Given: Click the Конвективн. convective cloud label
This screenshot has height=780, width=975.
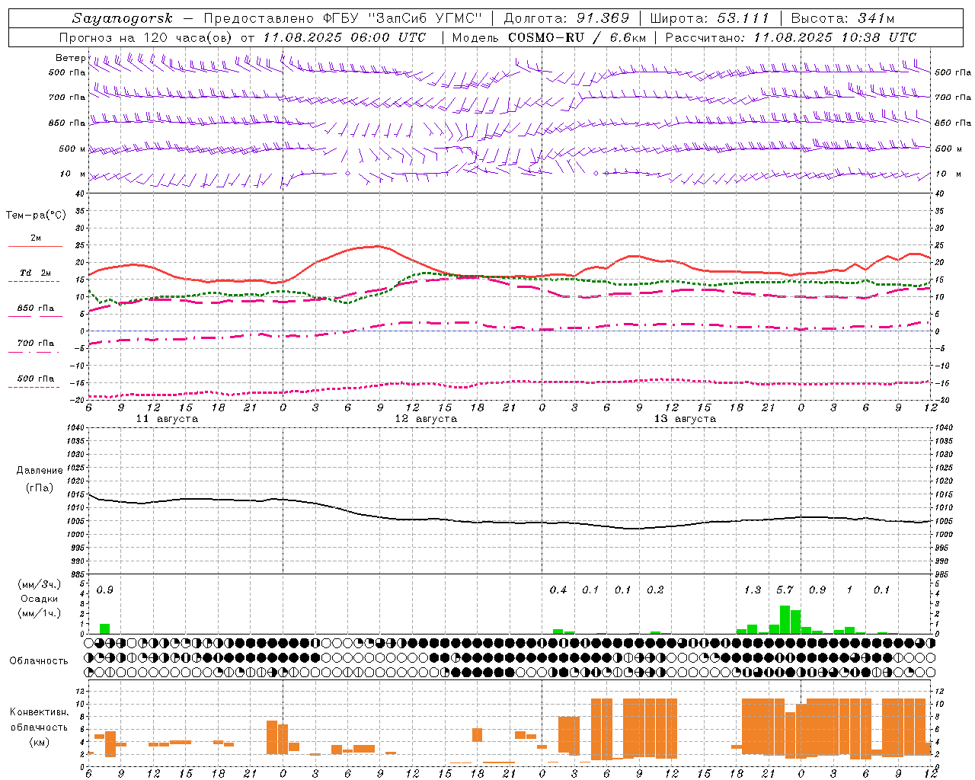Looking at the screenshot, I should pyautogui.click(x=40, y=712).
